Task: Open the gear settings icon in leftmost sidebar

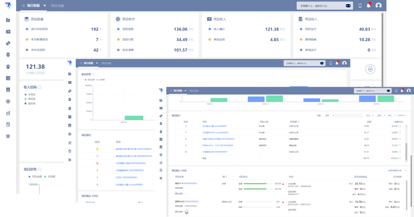Action: coord(8,101)
